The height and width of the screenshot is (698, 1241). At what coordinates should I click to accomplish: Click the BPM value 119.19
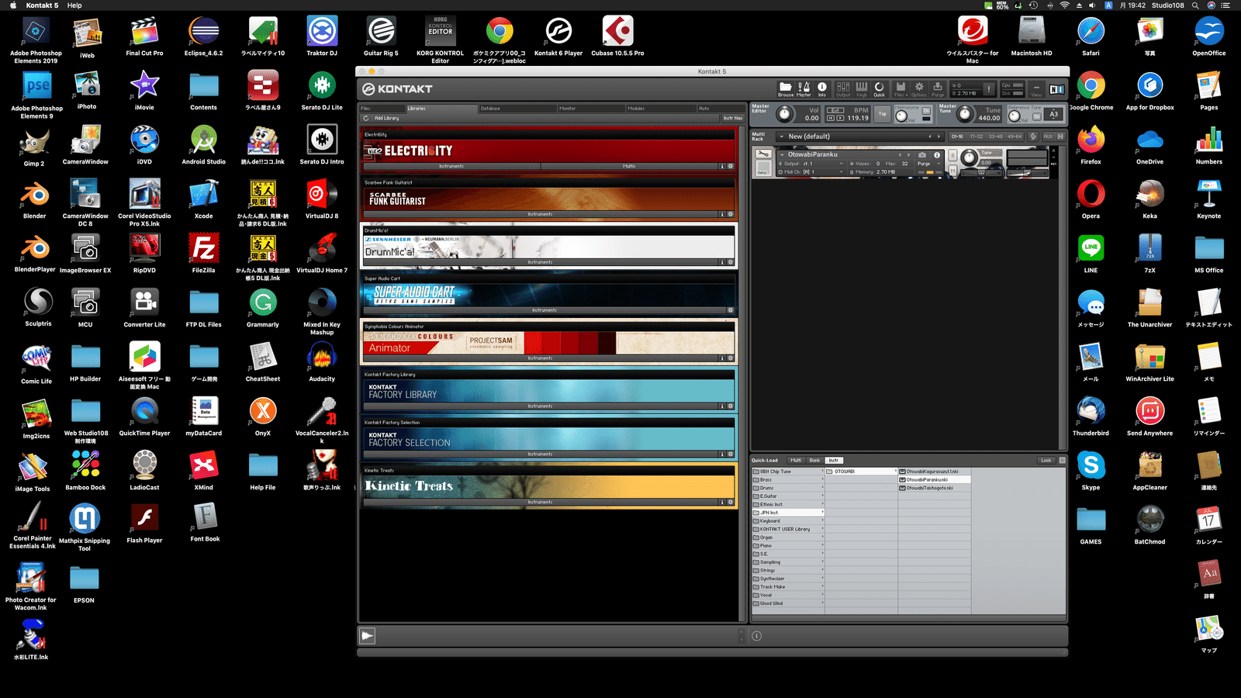tap(858, 118)
